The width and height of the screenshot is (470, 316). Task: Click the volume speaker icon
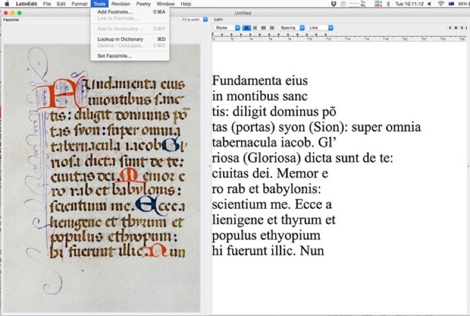click(429, 4)
